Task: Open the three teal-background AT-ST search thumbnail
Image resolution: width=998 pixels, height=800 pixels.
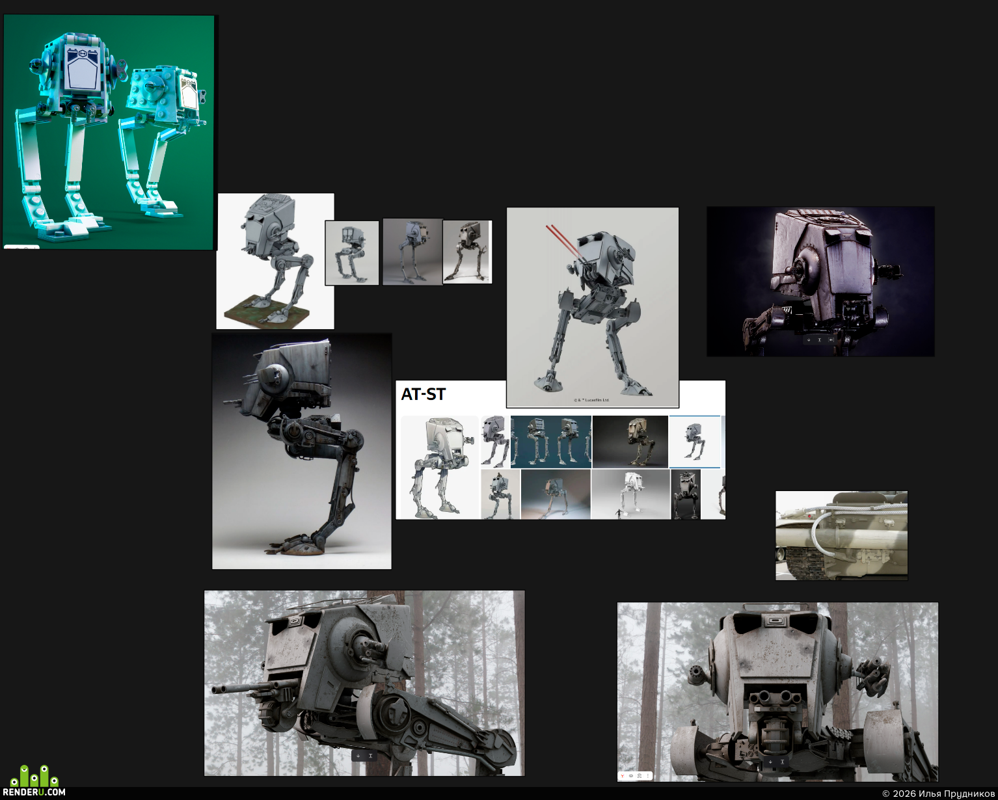Action: tap(550, 442)
